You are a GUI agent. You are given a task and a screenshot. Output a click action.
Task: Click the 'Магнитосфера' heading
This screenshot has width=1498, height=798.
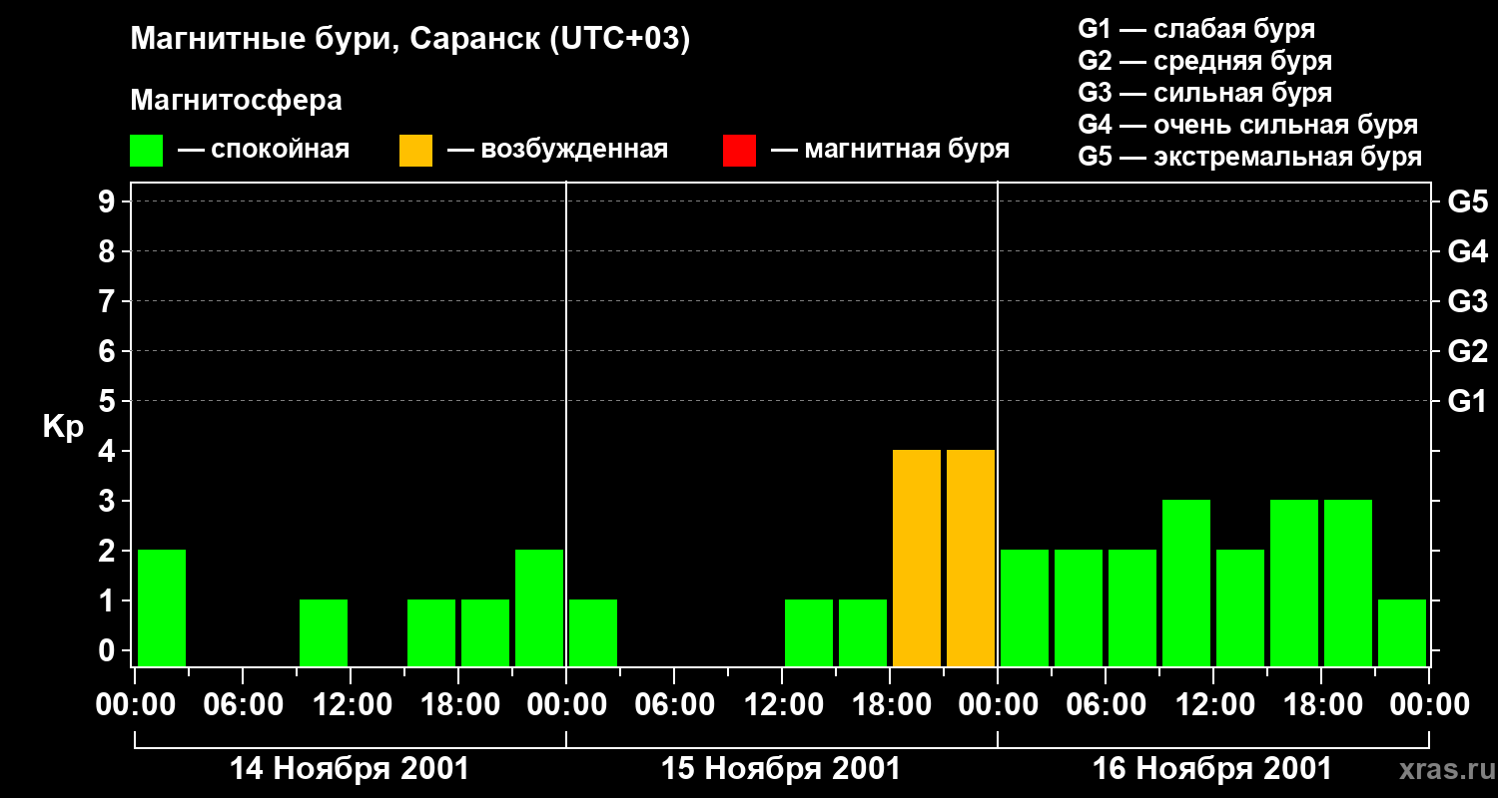coord(236,101)
